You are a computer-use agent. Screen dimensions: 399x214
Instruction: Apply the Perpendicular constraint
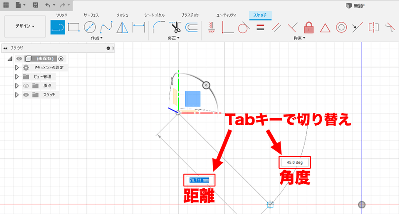click(293, 27)
